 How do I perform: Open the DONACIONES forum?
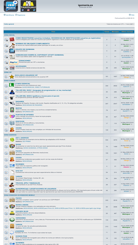tap(25, 61)
